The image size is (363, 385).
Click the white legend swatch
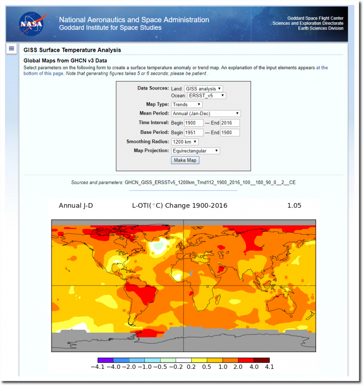tap(184, 360)
